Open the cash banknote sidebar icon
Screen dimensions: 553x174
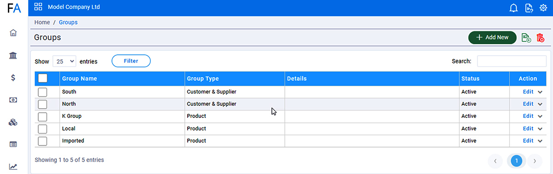pyautogui.click(x=13, y=100)
